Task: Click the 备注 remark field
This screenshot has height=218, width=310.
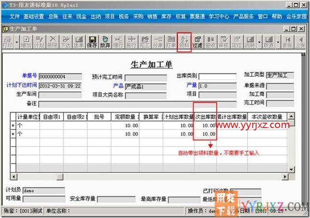Action: click(x=137, y=104)
